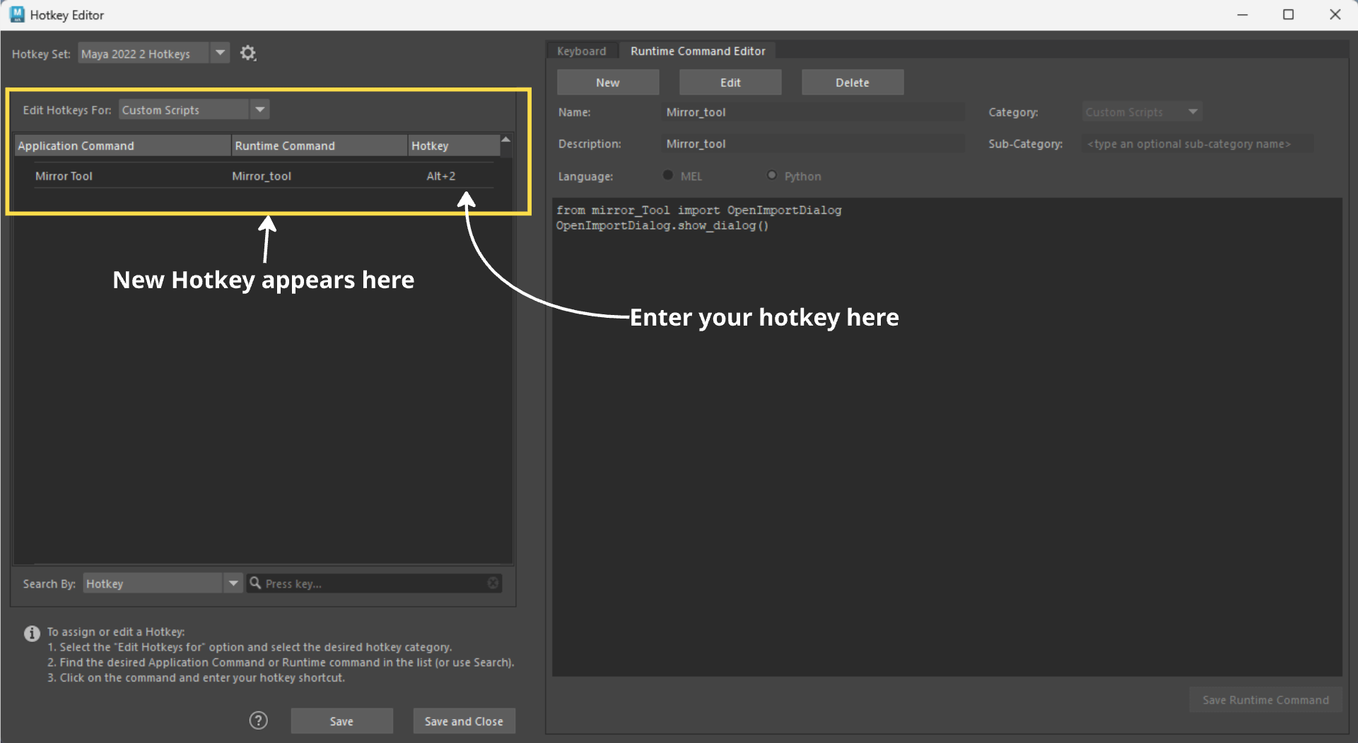Open the Edit Hotkeys For dropdown

tap(260, 109)
